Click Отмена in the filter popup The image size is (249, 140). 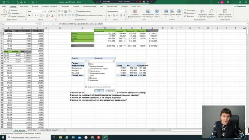(x=110, y=91)
